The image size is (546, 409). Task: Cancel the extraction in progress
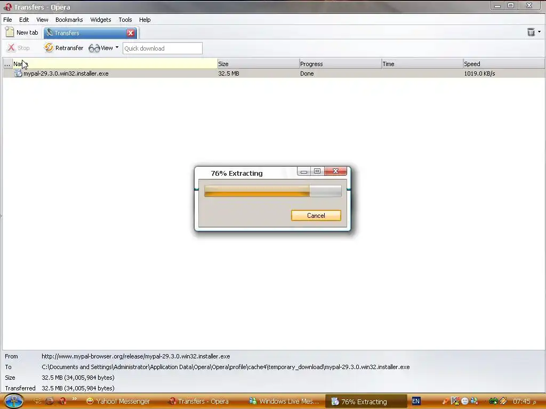(316, 215)
